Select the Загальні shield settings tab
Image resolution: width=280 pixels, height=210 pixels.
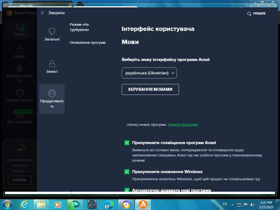click(x=52, y=34)
